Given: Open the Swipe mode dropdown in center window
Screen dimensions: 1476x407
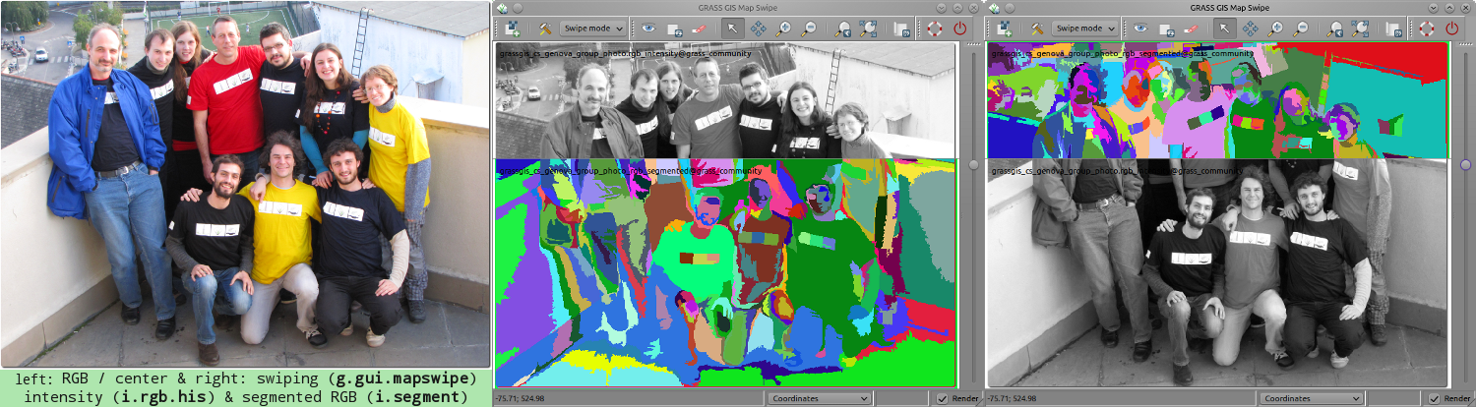Looking at the screenshot, I should coord(594,29).
